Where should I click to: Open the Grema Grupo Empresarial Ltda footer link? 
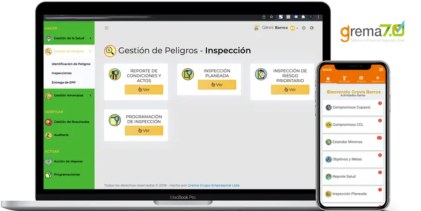click(x=213, y=185)
